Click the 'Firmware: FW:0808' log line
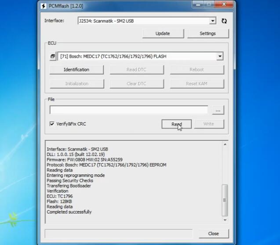280x245 pixels. pyautogui.click(x=85, y=159)
